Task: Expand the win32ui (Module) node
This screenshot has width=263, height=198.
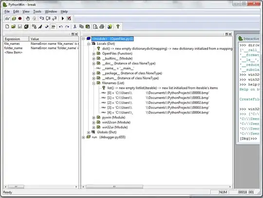Action: [94, 127]
